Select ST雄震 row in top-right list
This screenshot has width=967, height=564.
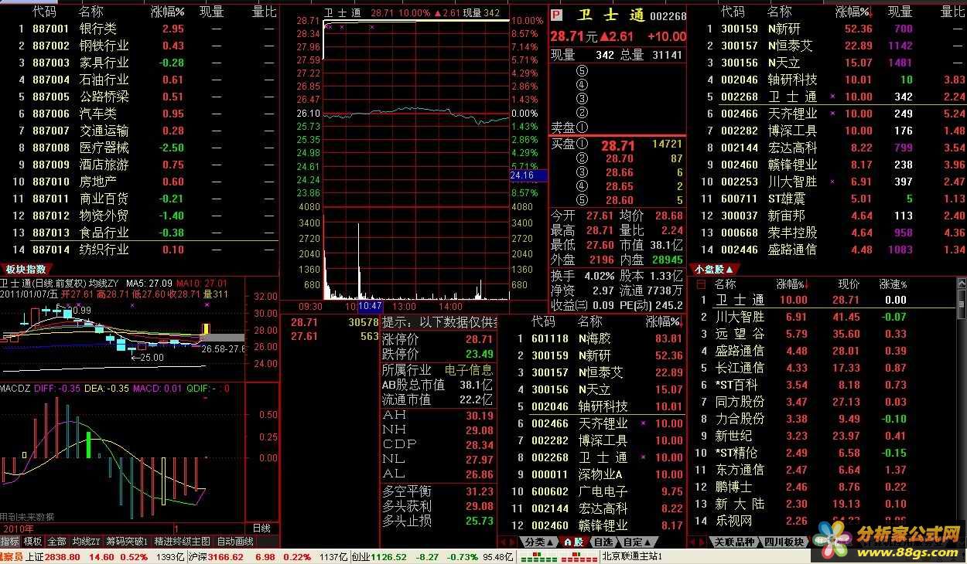pyautogui.click(x=828, y=199)
